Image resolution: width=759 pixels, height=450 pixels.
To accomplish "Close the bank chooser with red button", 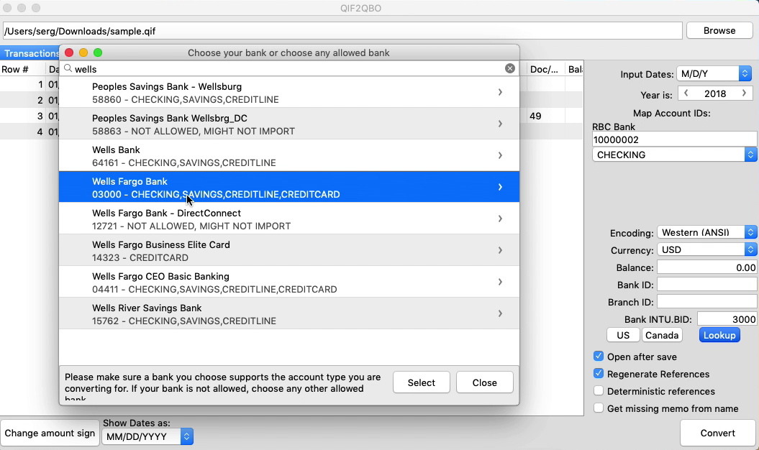I will [x=69, y=52].
